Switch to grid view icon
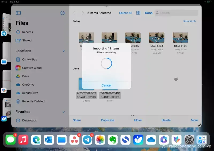214x151 pixels. point(138,13)
